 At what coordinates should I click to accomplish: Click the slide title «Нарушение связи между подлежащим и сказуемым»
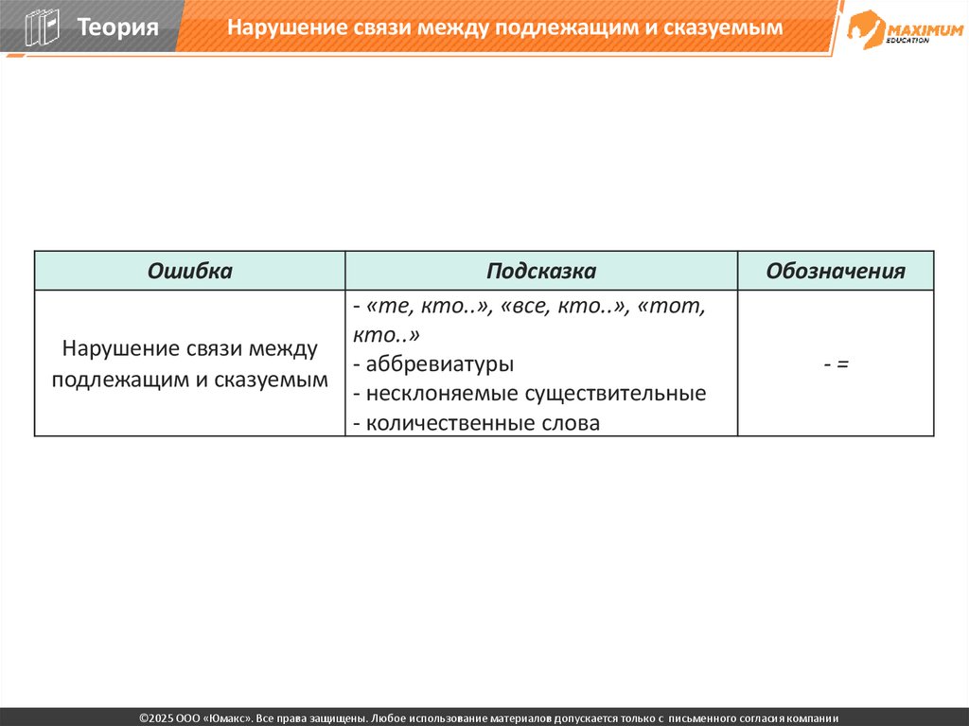tap(505, 27)
